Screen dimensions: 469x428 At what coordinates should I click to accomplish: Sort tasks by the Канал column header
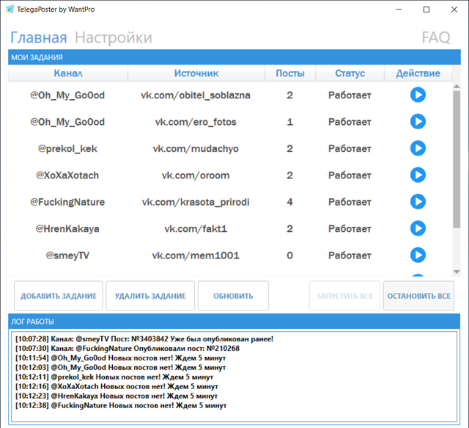pos(68,73)
